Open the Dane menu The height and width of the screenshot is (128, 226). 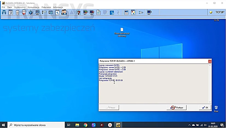(10, 7)
